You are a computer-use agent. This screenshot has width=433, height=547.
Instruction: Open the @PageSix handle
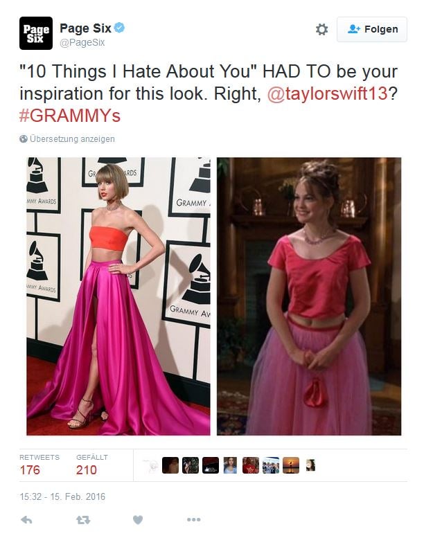point(82,42)
